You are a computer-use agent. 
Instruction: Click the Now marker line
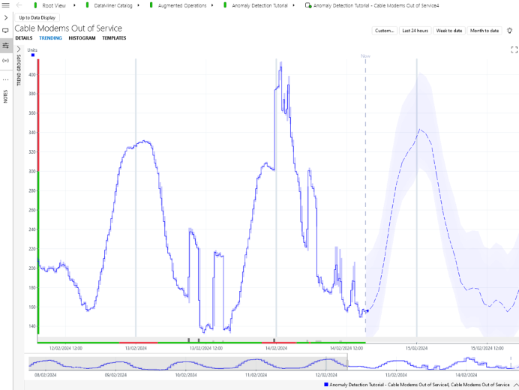coord(365,197)
